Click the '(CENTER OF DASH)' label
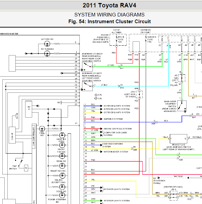 [173, 187]
